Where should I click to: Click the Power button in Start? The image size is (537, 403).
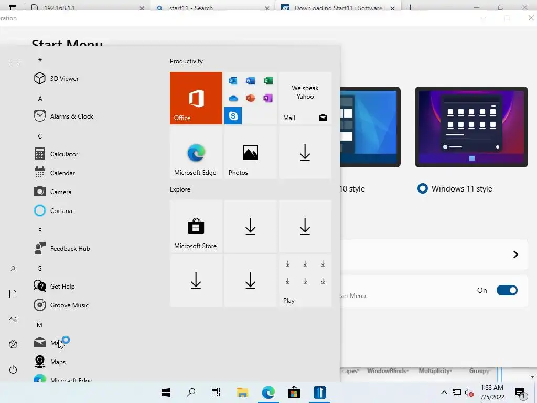13,369
